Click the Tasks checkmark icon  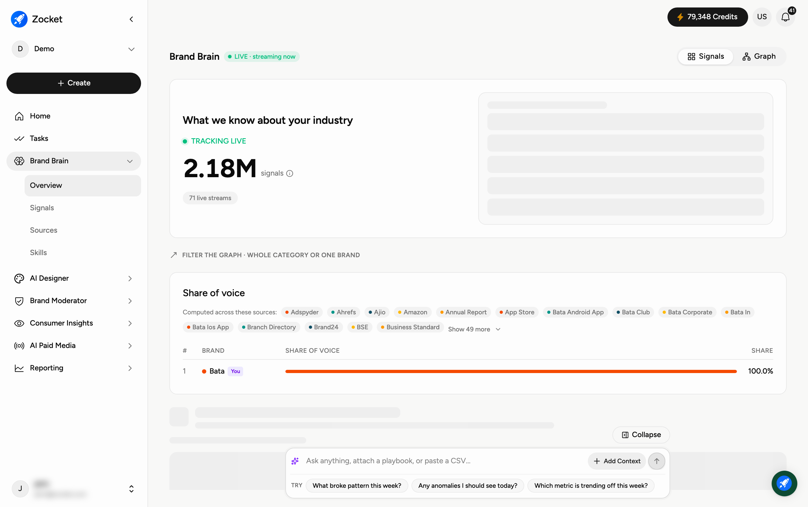pyautogui.click(x=19, y=138)
